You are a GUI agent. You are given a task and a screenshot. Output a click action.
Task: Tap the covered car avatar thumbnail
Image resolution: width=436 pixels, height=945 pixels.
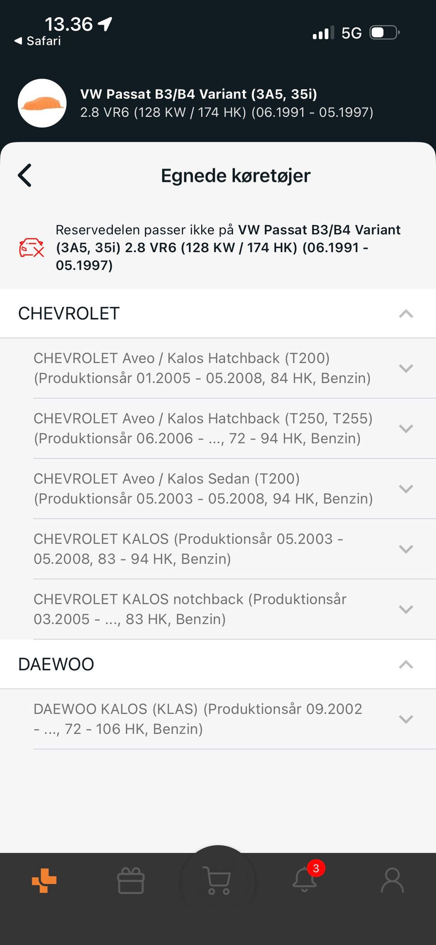pos(42,103)
